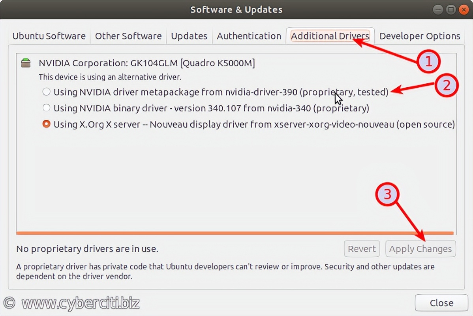
Task: Select the NVIDIA GK104GLM Quadro K5000M device entry
Action: tap(146, 62)
